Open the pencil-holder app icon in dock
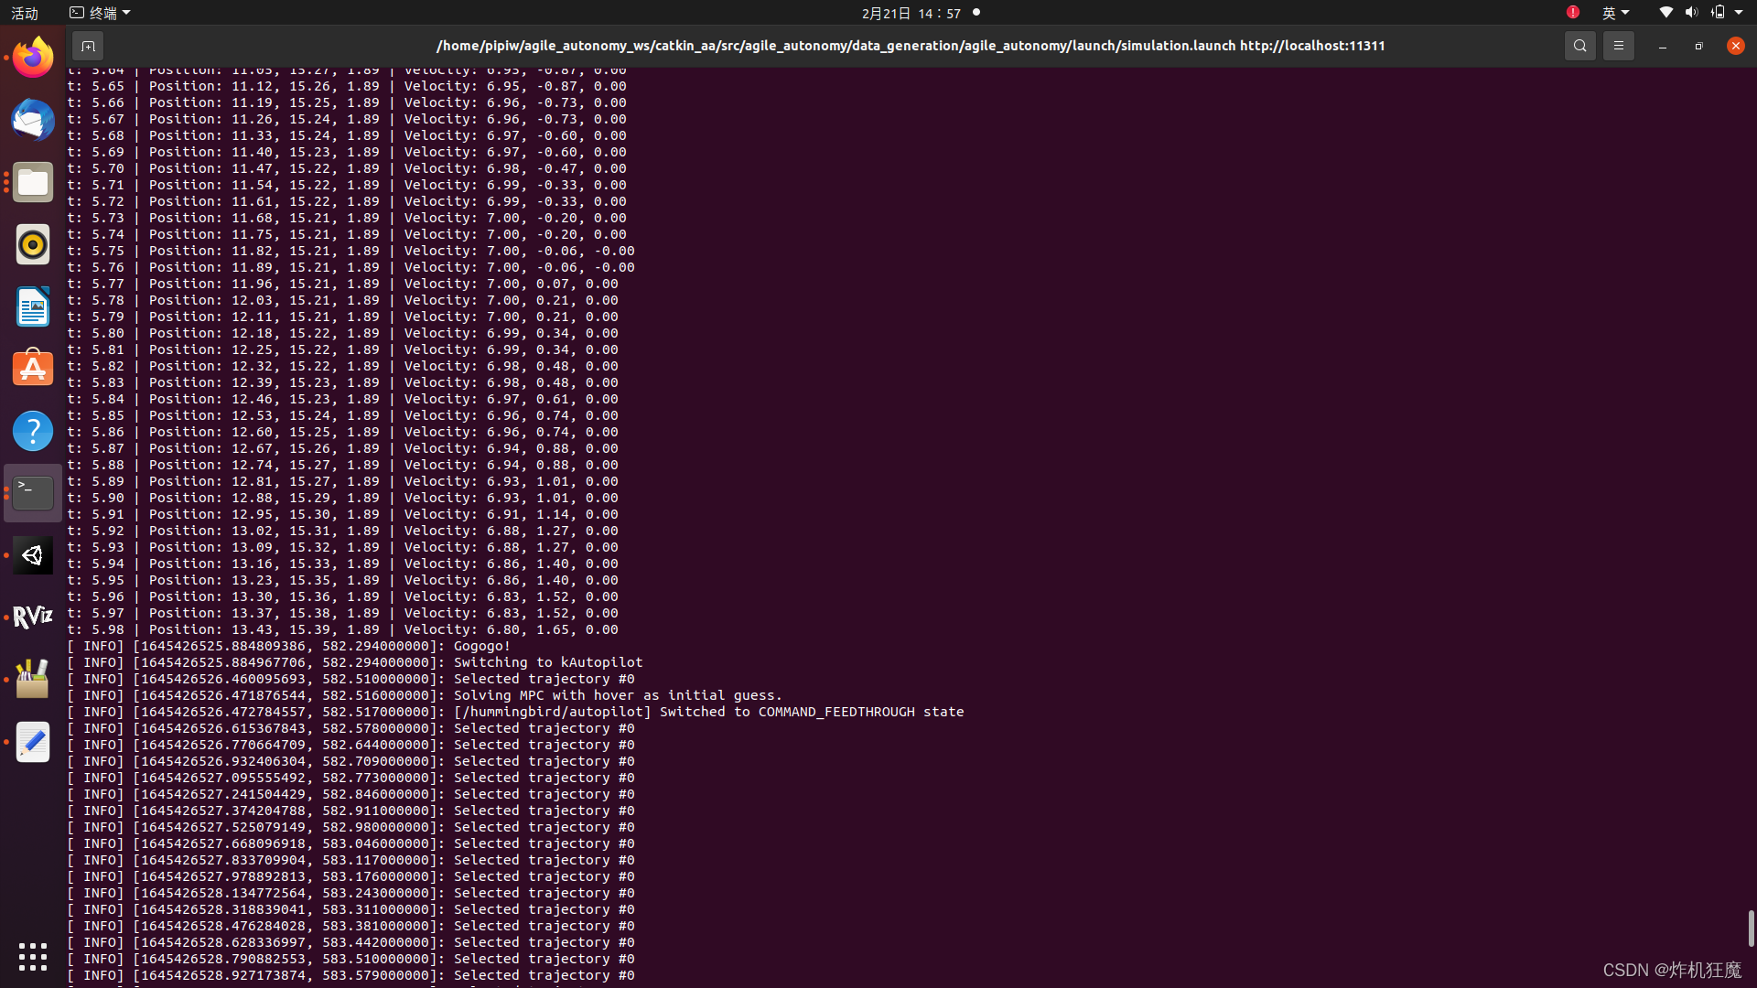Viewport: 1757px width, 988px height. (33, 680)
